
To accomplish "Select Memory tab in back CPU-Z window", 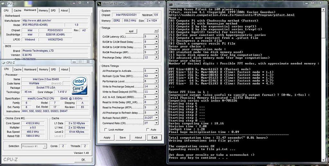I will coord(43,11).
